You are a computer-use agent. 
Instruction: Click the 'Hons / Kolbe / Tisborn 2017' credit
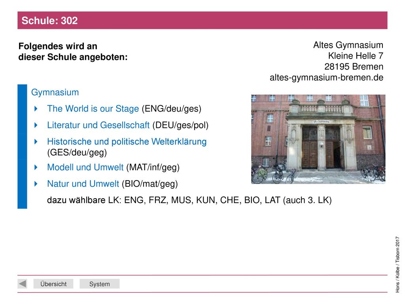coord(397,264)
